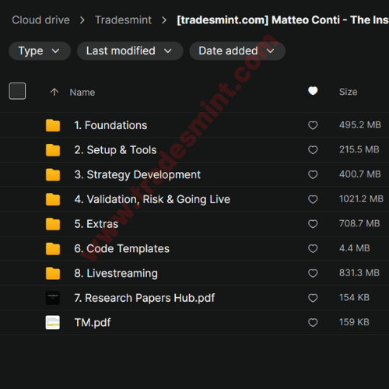Screen dimensions: 389x389
Task: Sort files by Size column
Action: [349, 92]
